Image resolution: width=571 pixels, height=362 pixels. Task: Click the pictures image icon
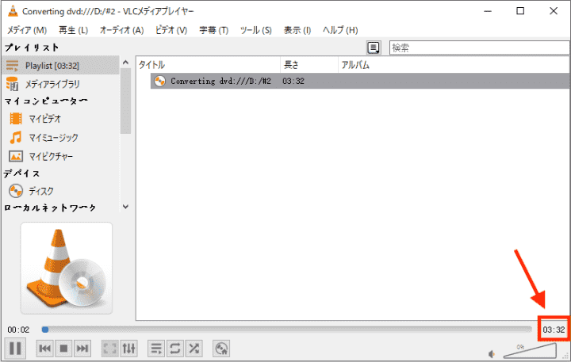16,156
